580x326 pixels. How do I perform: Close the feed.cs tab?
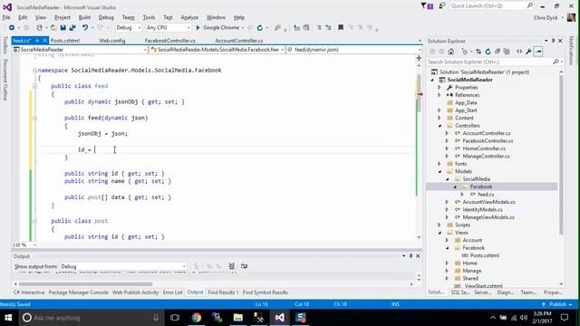tap(44, 40)
